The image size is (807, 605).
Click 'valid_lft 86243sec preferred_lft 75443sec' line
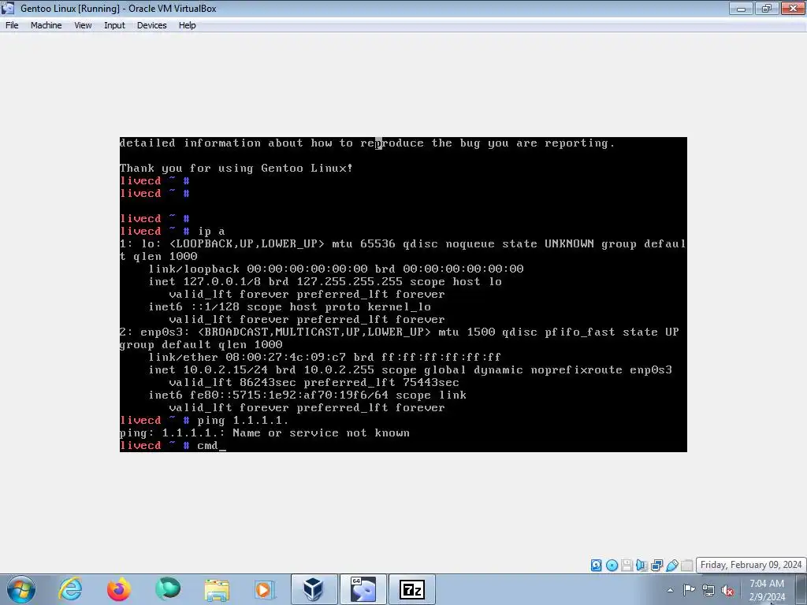click(314, 382)
